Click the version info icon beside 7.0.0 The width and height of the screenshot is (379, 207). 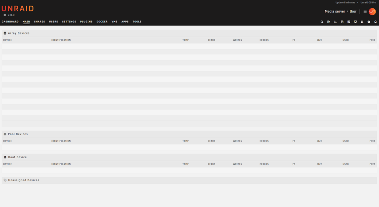tap(5, 15)
